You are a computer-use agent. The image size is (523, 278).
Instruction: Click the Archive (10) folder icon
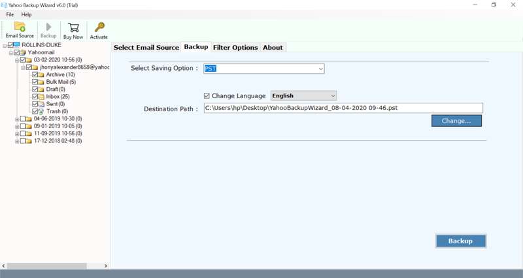point(41,75)
